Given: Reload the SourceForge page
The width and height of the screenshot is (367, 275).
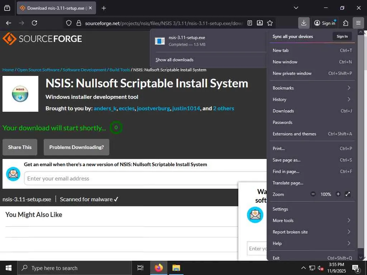Looking at the screenshot, I should point(34,23).
